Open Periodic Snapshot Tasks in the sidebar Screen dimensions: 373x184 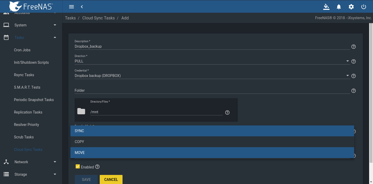tap(34, 100)
